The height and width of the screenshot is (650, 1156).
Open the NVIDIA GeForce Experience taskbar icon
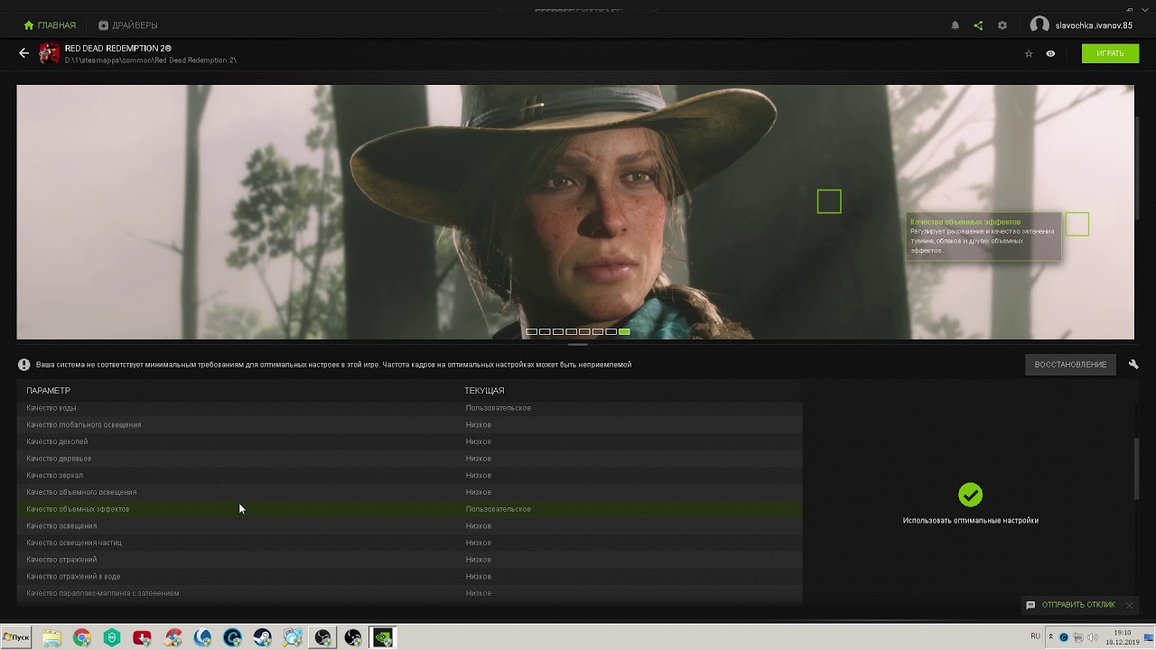(x=383, y=637)
